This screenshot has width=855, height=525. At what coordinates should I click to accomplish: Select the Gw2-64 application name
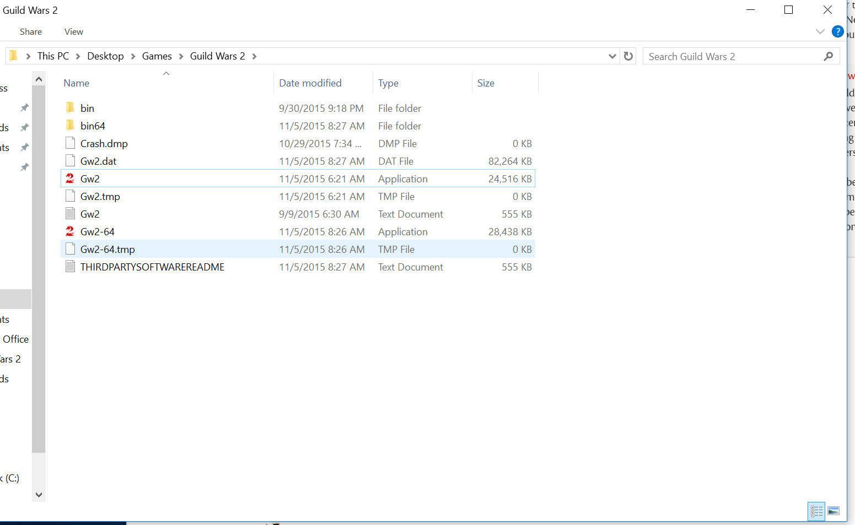[98, 232]
